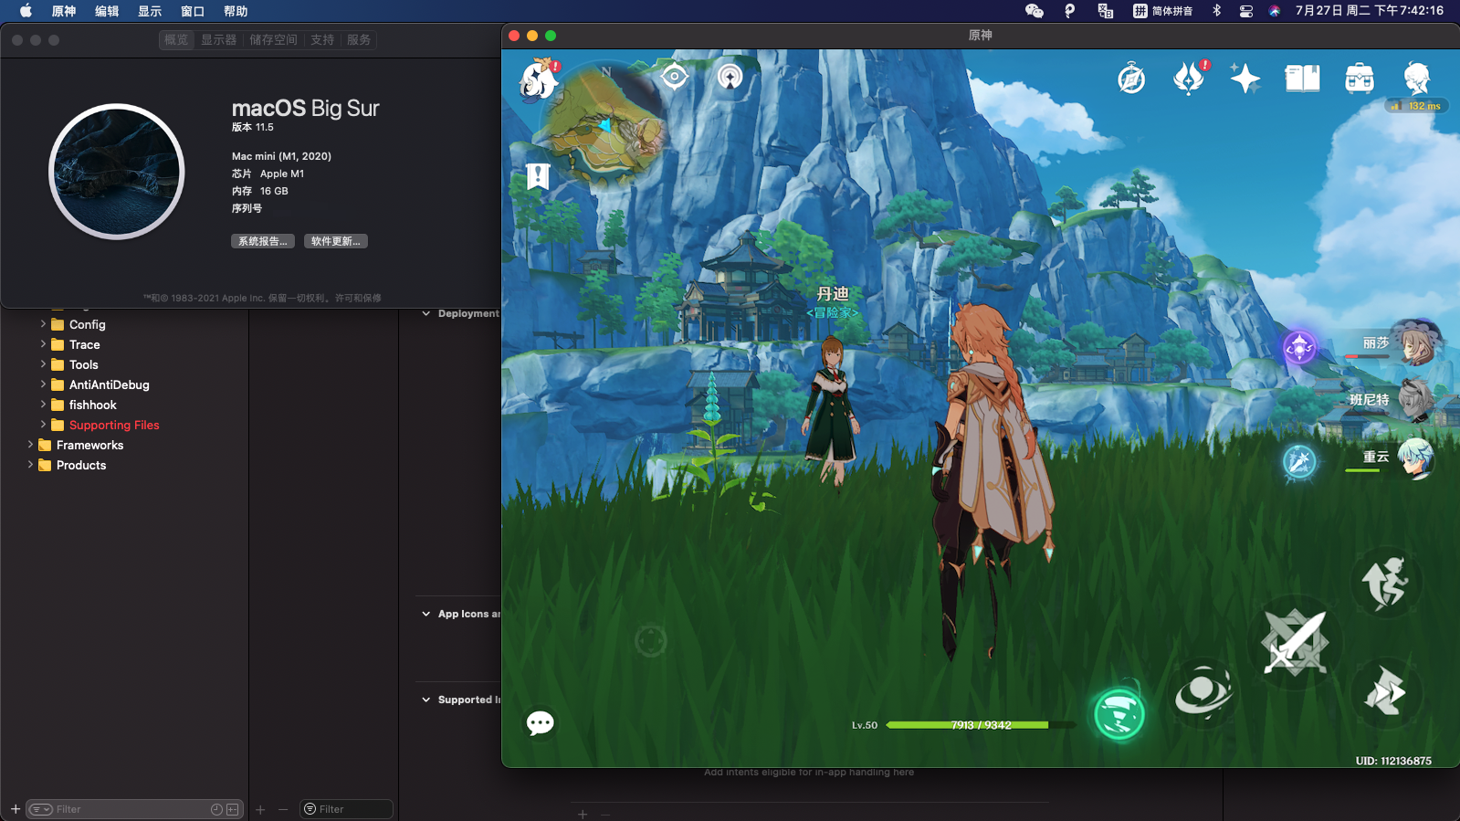Click the 软件更新... button

(336, 241)
